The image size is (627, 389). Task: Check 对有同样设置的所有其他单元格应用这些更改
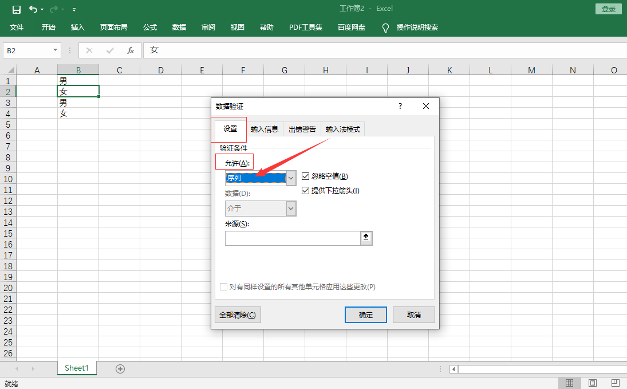tap(224, 286)
